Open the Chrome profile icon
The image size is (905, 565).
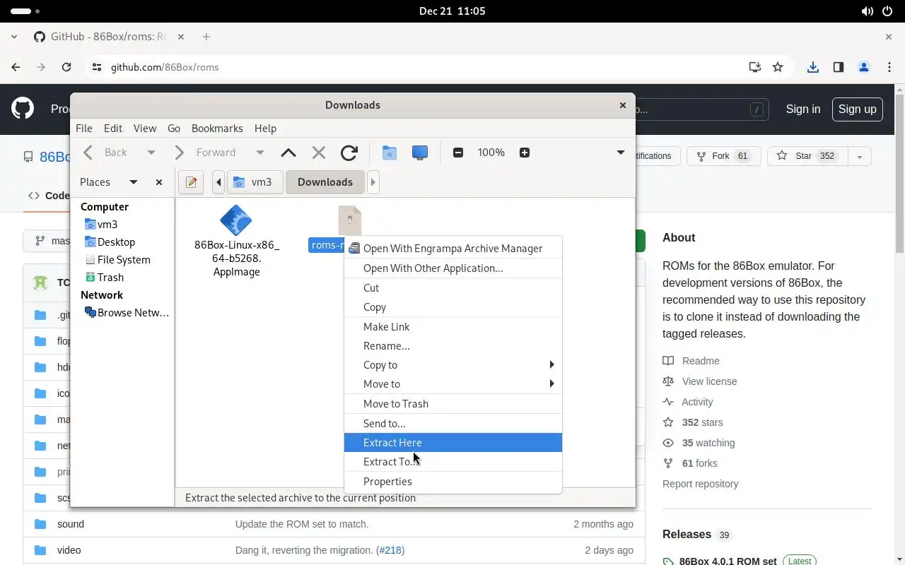click(x=864, y=67)
